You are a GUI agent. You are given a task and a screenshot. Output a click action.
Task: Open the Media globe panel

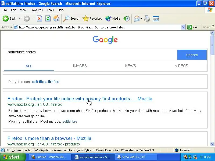113,19
